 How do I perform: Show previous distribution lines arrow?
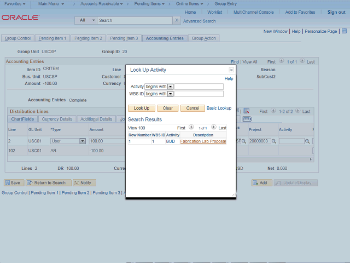click(273, 111)
